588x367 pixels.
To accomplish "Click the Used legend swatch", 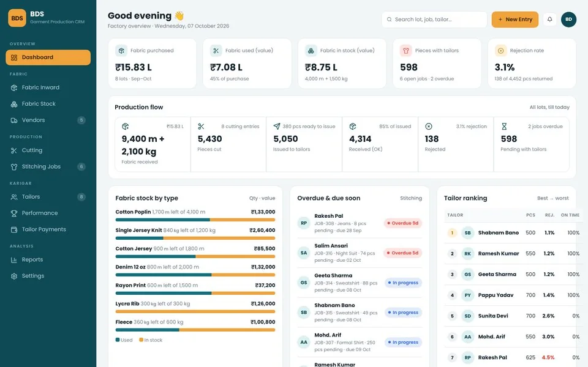I will (118, 340).
